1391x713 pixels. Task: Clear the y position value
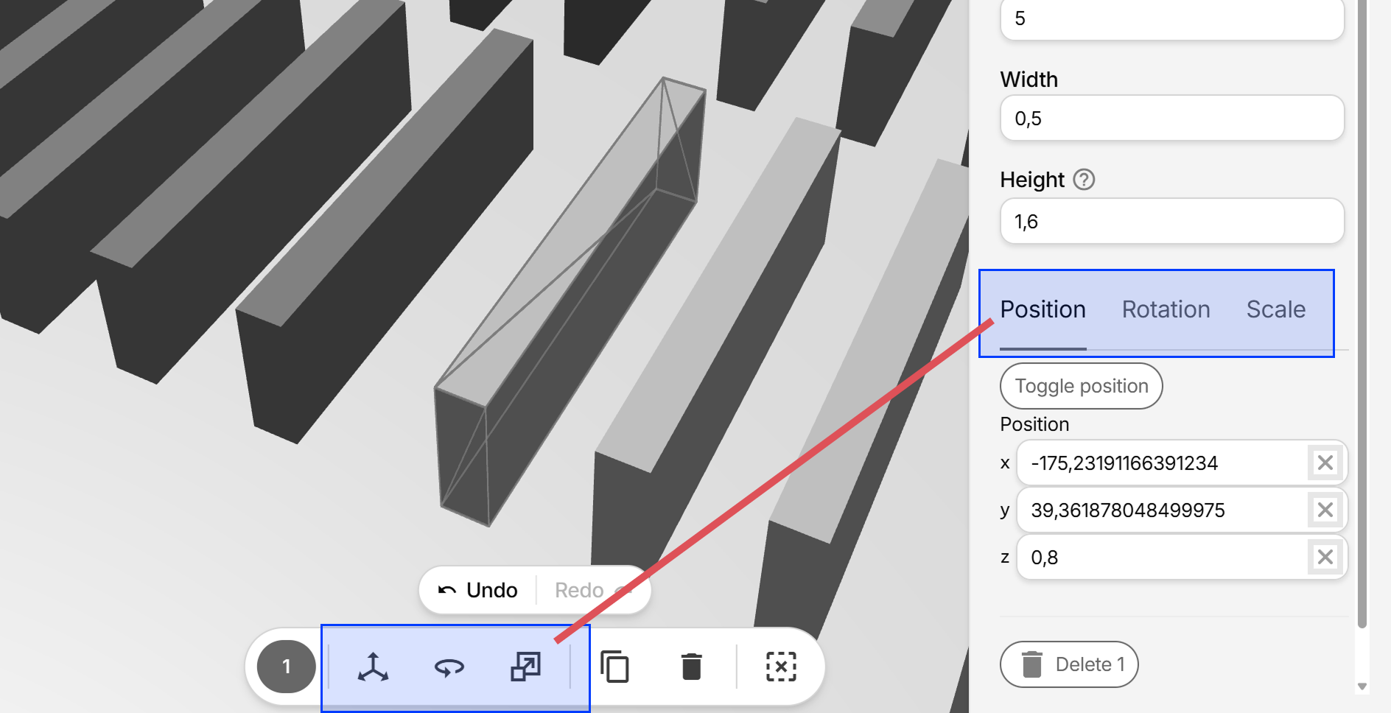point(1325,510)
